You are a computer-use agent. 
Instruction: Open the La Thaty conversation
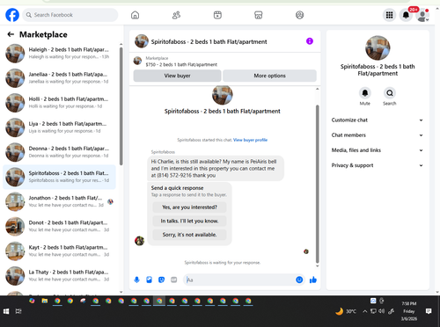(60, 276)
